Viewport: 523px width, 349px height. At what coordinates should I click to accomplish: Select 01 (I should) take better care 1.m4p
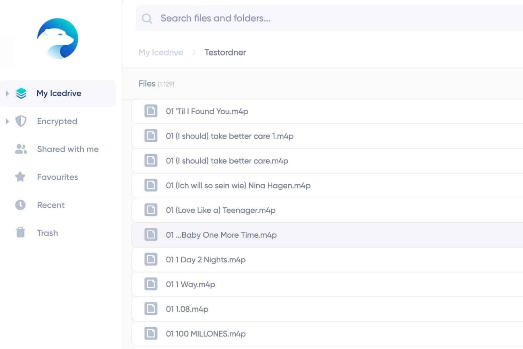click(327, 136)
